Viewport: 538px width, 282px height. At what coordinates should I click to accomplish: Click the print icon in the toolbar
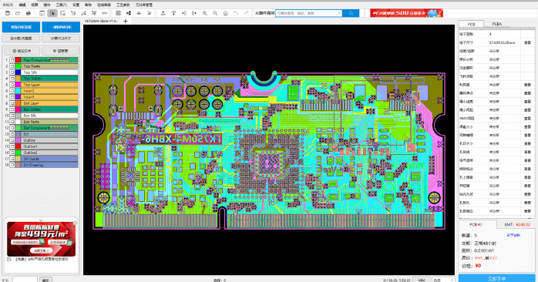tap(29, 13)
